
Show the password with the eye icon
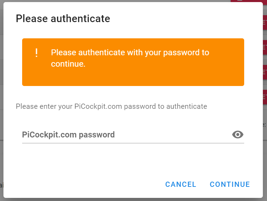point(238,135)
